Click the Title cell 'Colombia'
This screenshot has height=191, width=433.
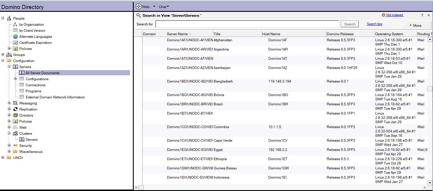coord(221,127)
